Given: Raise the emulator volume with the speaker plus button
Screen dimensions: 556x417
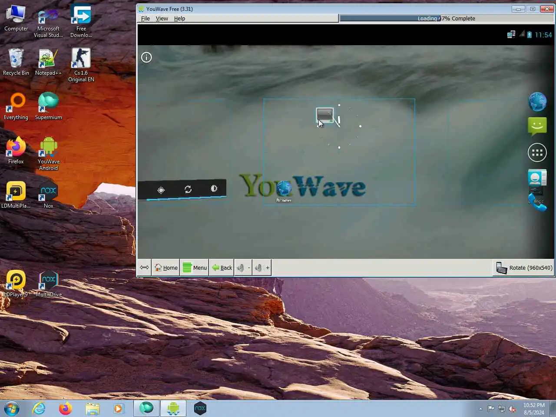Looking at the screenshot, I should click(x=262, y=268).
